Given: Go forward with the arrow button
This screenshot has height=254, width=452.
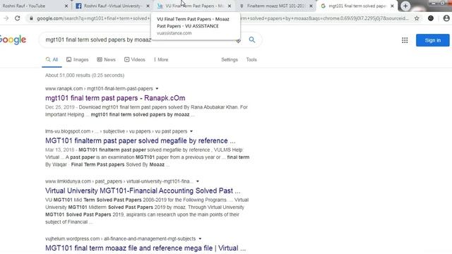Looking at the screenshot, I should 6,18.
